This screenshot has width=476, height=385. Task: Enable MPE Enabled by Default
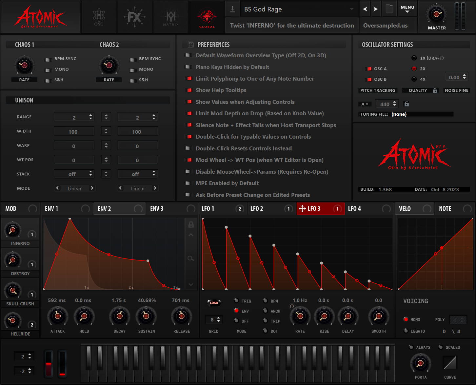click(188, 183)
